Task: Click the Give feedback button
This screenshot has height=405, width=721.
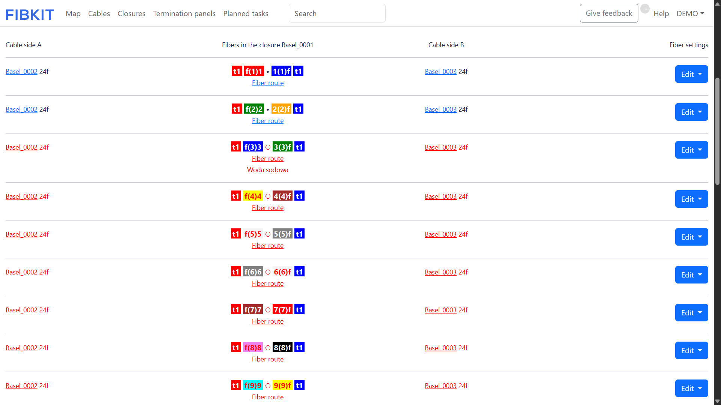Action: point(609,13)
